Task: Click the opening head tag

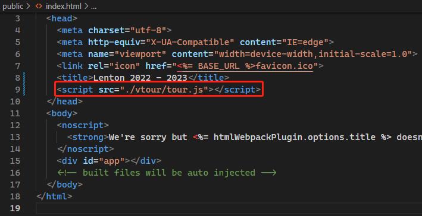Action: click(62, 18)
